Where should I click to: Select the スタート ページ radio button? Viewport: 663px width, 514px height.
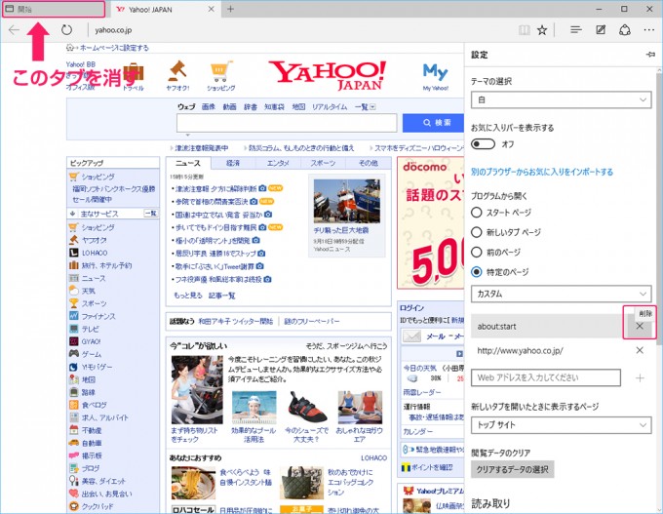(x=477, y=212)
